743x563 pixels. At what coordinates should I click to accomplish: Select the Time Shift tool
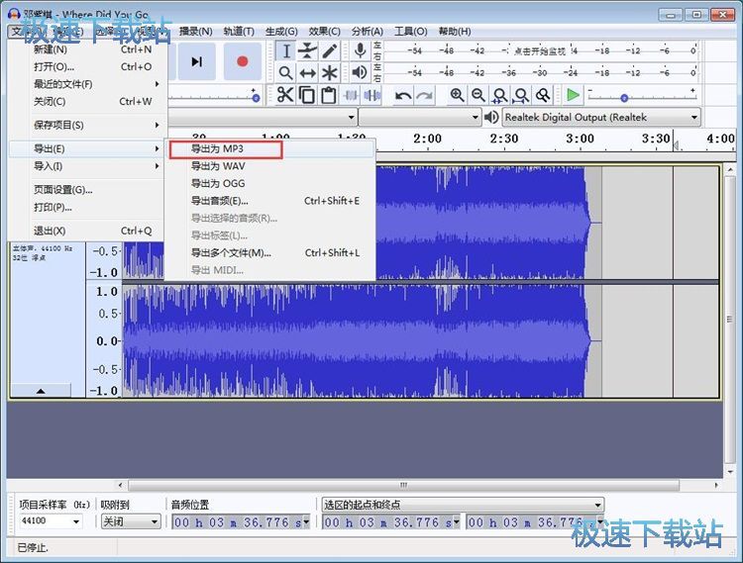[307, 72]
